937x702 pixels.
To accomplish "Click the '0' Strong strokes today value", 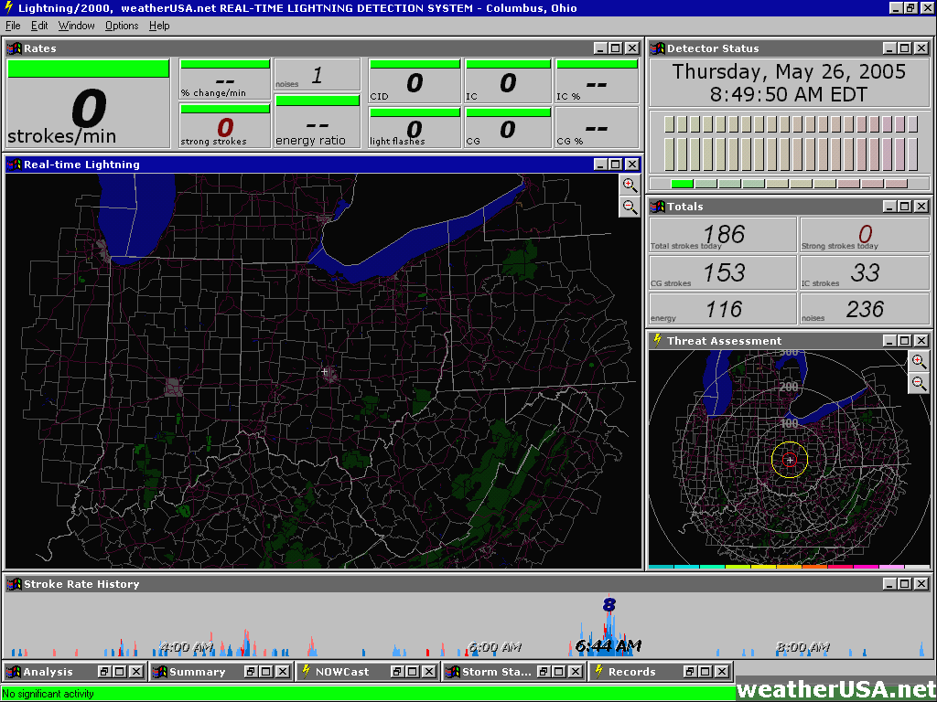I will (x=865, y=234).
